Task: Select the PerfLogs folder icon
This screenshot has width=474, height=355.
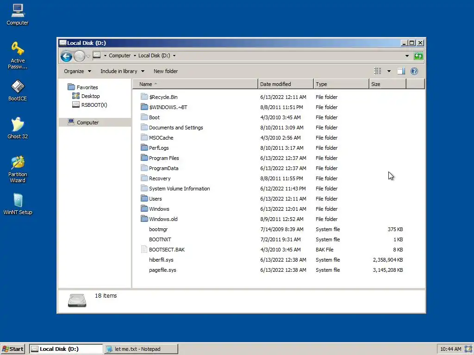Action: point(144,147)
